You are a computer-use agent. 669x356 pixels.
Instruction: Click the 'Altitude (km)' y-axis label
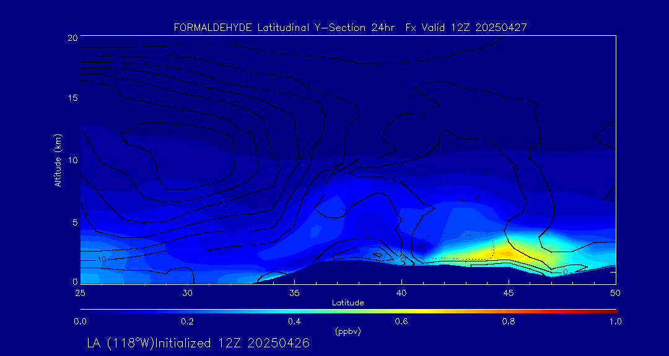click(x=58, y=160)
